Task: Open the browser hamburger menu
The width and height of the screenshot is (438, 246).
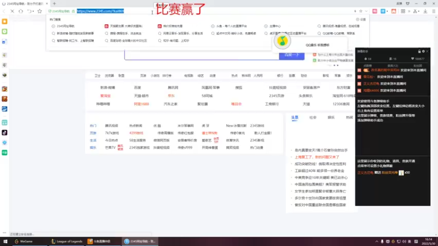Action: (x=434, y=11)
